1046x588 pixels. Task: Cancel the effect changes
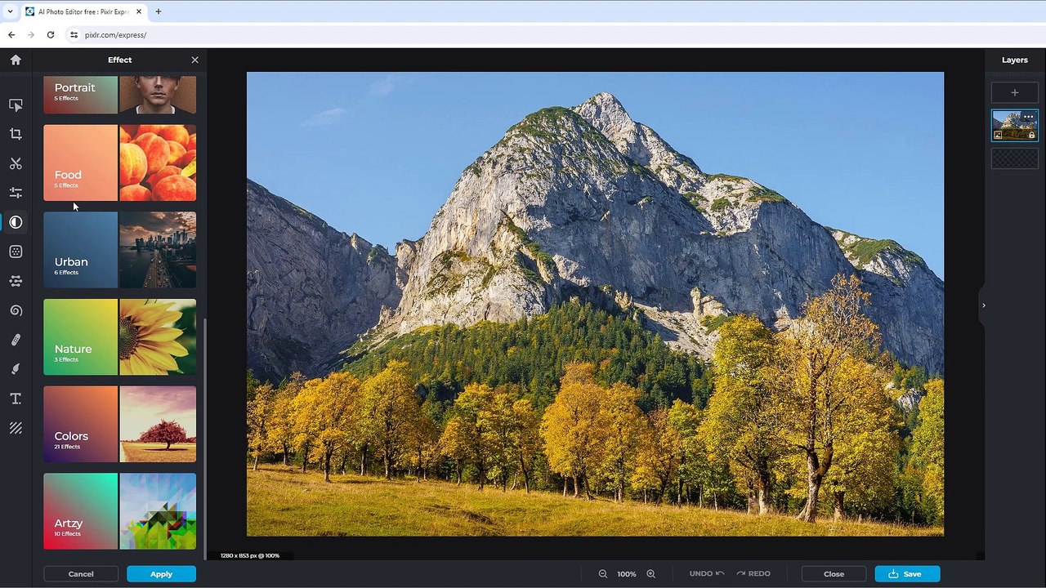coord(81,574)
